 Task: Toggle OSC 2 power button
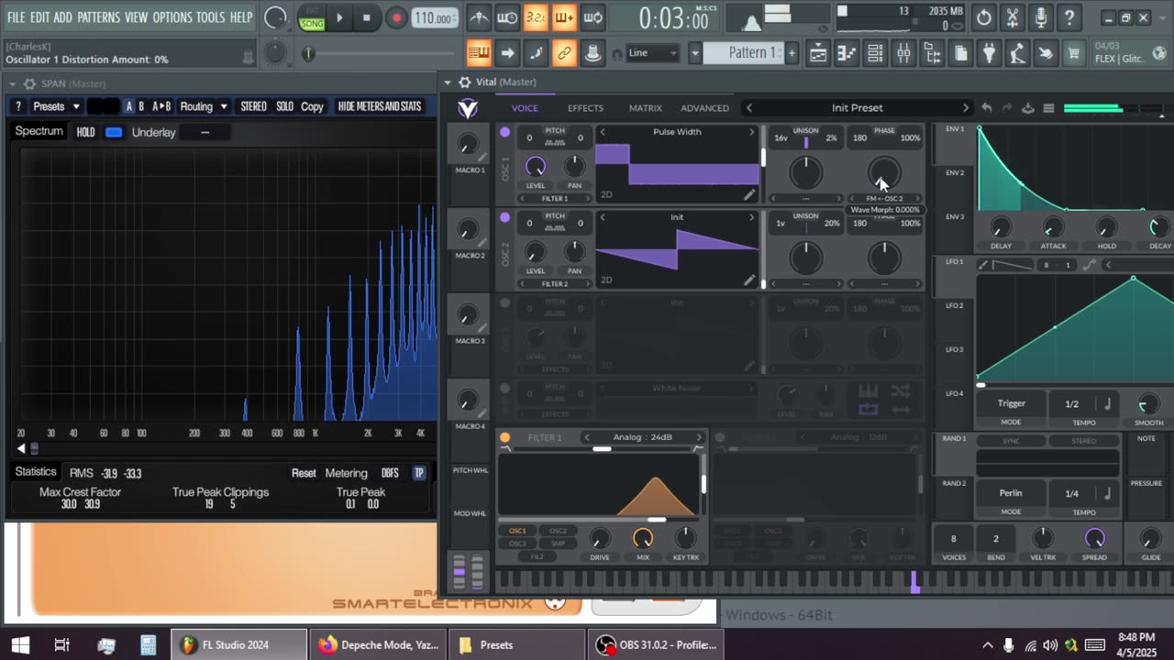click(504, 217)
